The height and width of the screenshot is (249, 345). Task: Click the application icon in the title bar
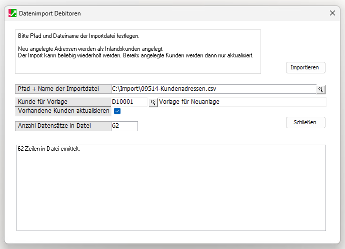tap(12, 13)
